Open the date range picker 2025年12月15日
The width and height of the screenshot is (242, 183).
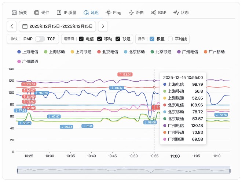[58, 26]
